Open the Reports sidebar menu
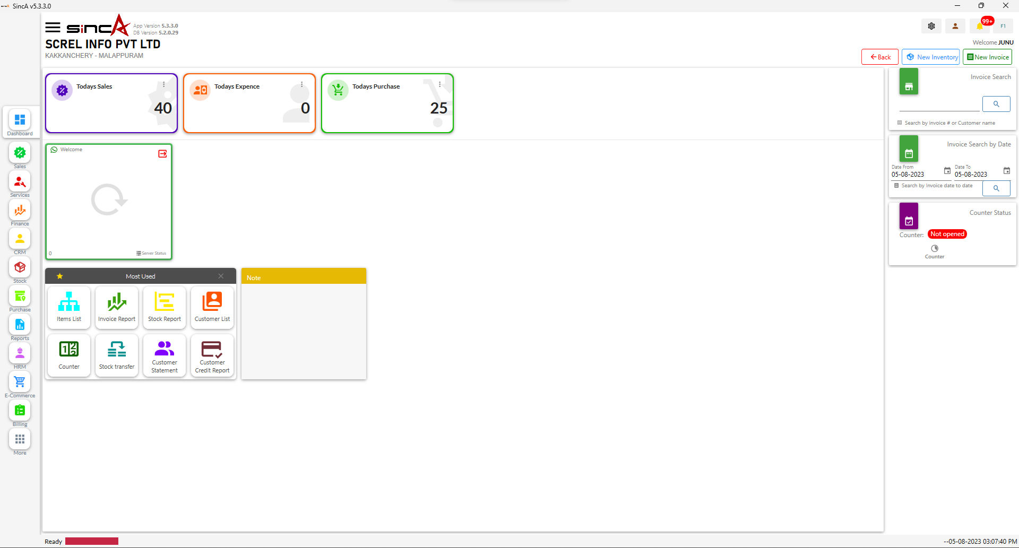The height and width of the screenshot is (548, 1019). point(20,325)
